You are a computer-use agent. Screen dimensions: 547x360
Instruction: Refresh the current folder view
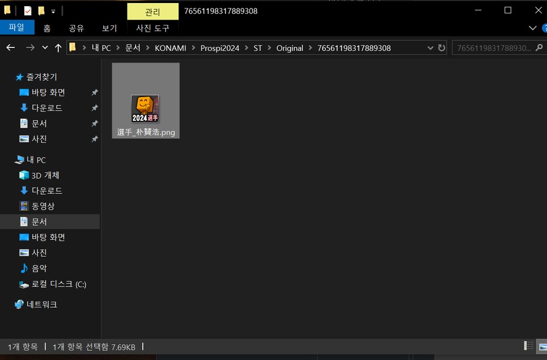[442, 47]
